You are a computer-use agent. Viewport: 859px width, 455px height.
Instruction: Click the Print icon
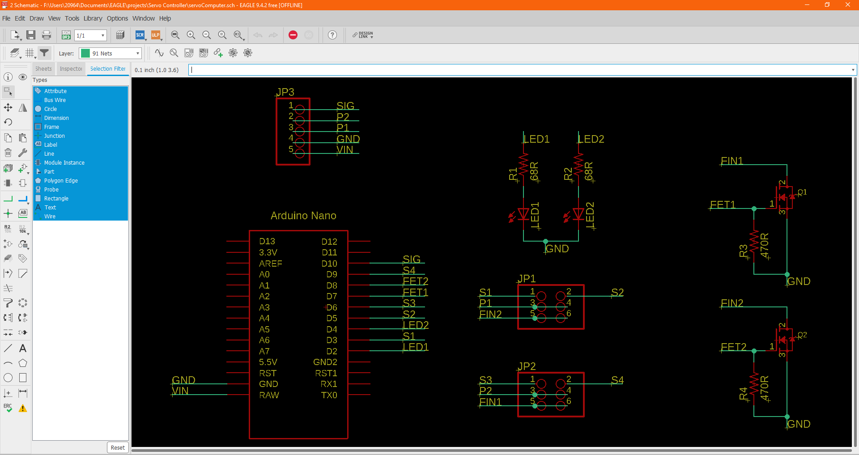click(x=46, y=35)
